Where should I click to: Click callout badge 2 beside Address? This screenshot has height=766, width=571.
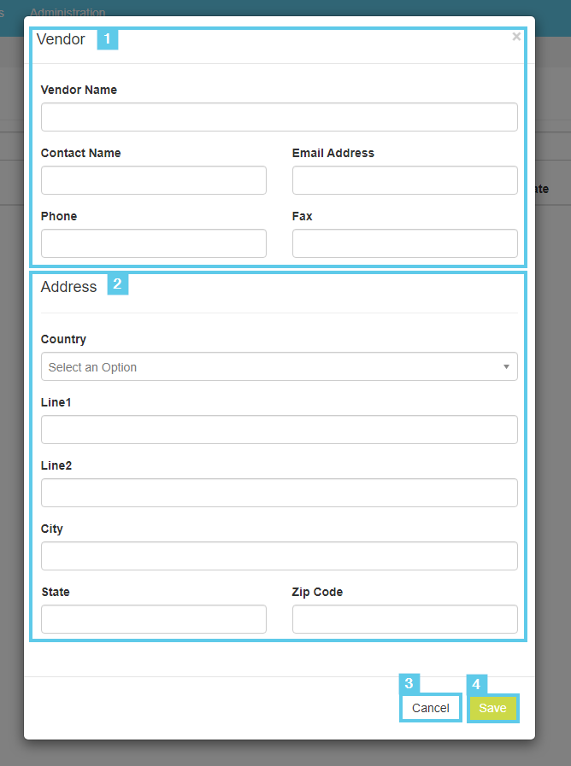point(117,284)
